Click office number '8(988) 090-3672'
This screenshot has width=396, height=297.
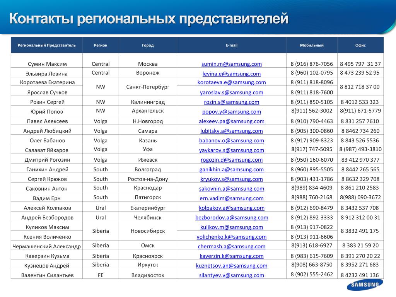[360, 197]
